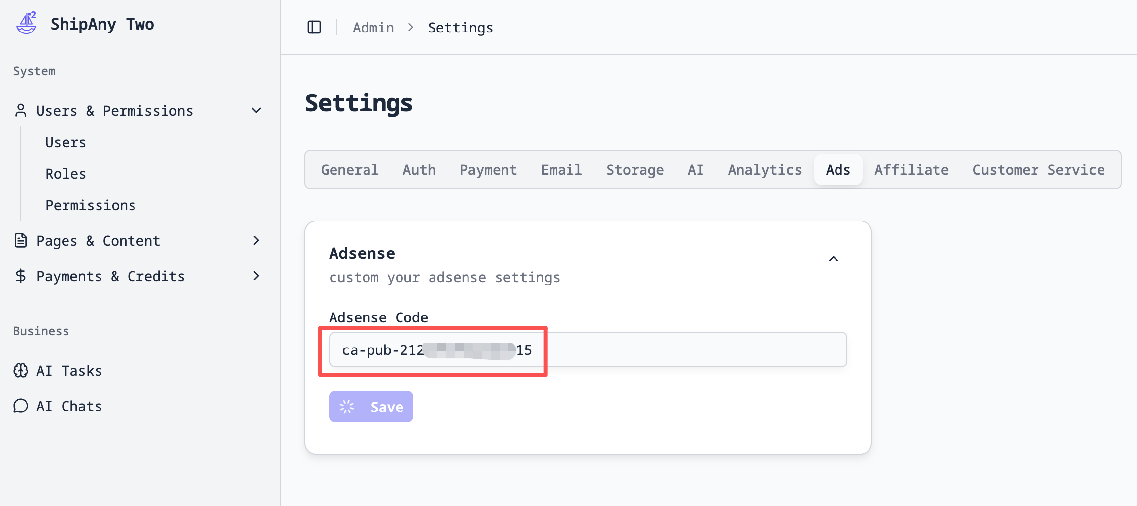Go to Admin breadcrumb link
Screen dimensions: 1137x506
[x=373, y=28]
